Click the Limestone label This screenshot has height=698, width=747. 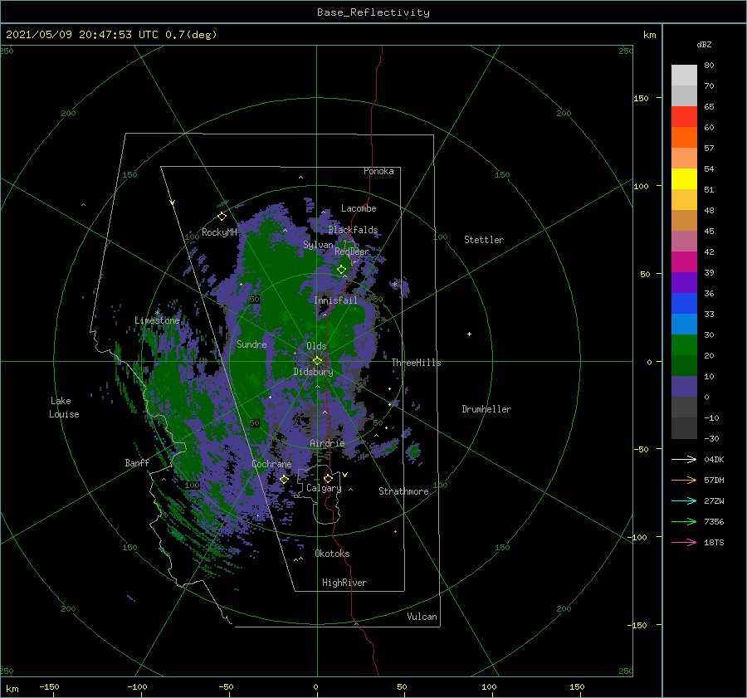(157, 320)
